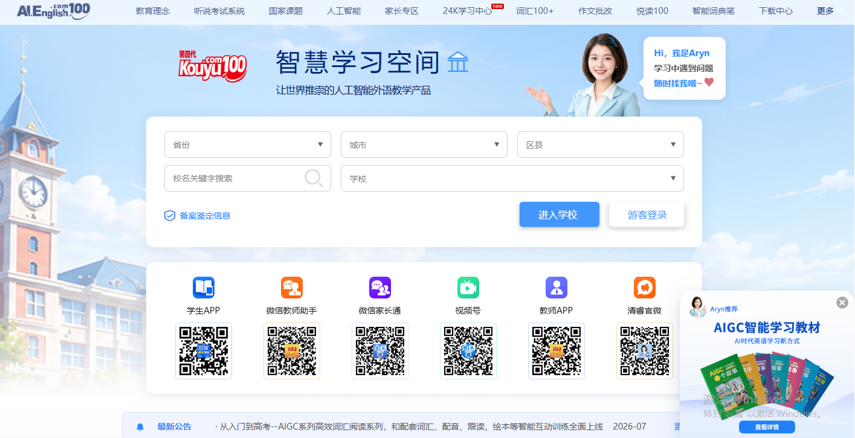
Task: Expand the 更多 navigation menu
Action: (x=830, y=11)
